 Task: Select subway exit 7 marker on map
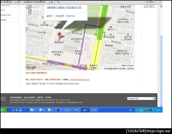(85, 66)
